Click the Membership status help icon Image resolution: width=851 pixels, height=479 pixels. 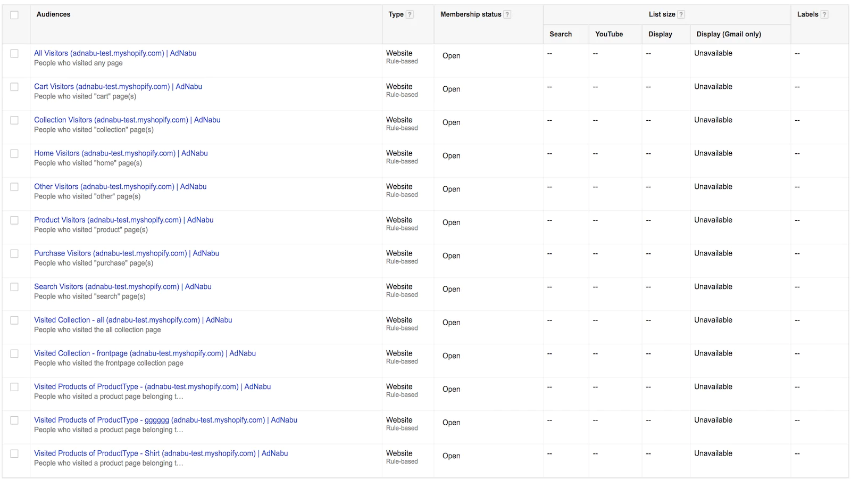click(507, 15)
